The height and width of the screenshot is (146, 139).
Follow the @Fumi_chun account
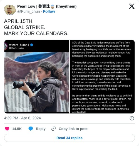pos(49,11)
